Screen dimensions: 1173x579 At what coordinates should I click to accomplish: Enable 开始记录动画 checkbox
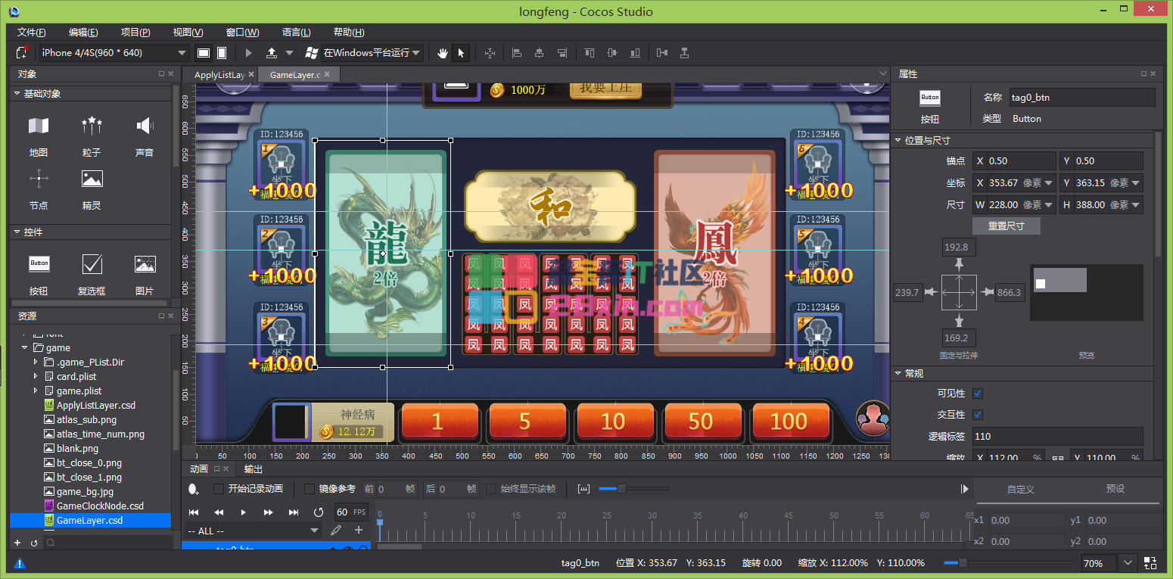point(219,489)
